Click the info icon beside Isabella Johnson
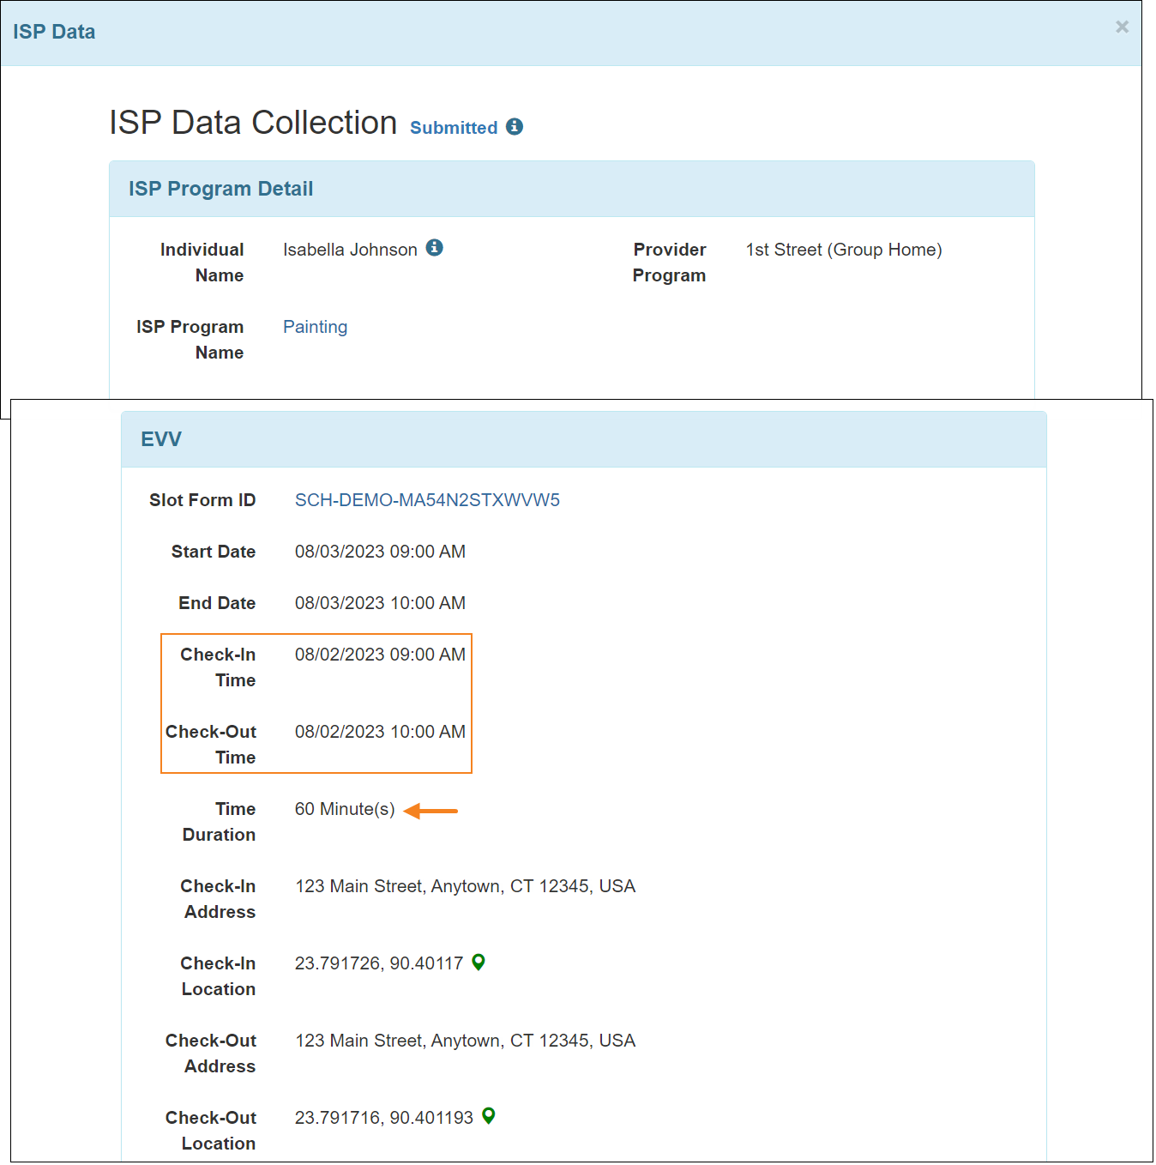The image size is (1156, 1165). pos(435,248)
